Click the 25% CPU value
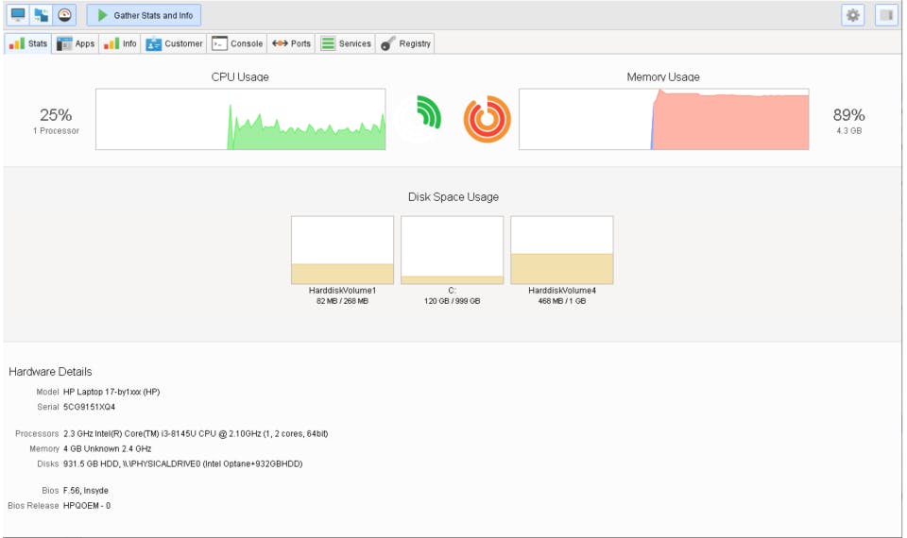 click(x=56, y=115)
